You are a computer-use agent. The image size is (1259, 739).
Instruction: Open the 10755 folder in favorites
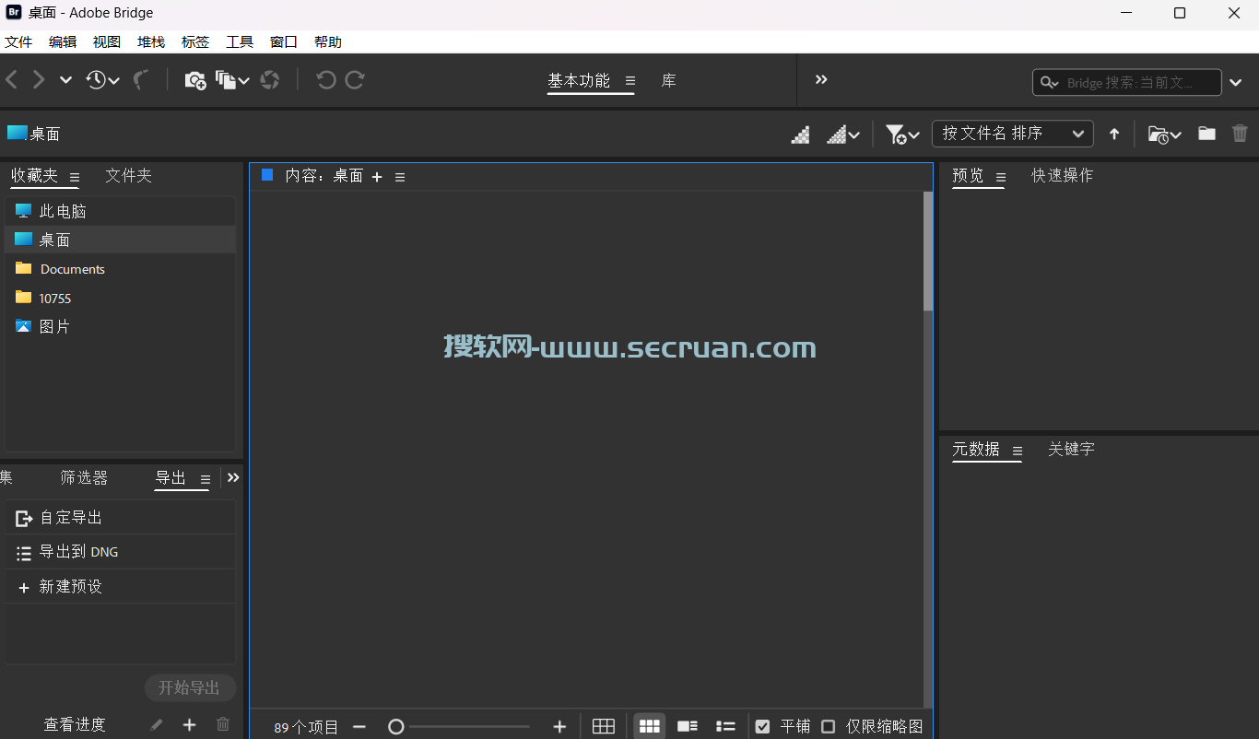(x=120, y=298)
